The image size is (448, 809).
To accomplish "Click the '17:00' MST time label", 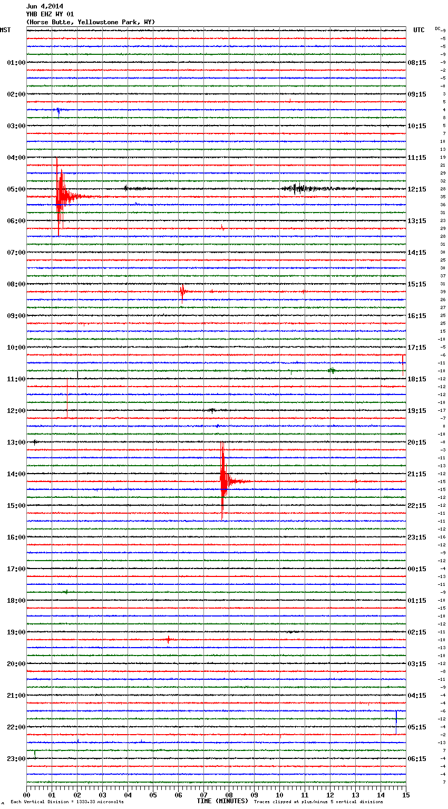I will 16,569.
